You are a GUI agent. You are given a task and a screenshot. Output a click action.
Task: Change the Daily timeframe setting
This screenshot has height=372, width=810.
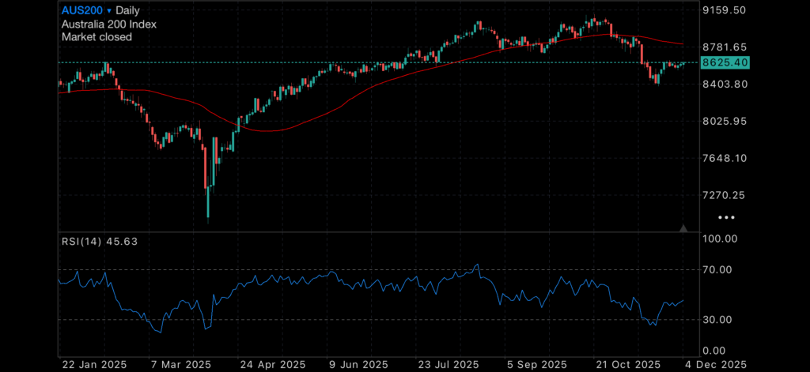coord(130,11)
